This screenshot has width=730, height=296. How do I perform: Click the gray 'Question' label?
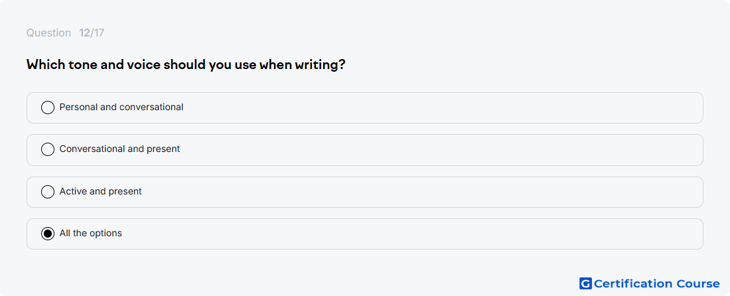point(48,33)
